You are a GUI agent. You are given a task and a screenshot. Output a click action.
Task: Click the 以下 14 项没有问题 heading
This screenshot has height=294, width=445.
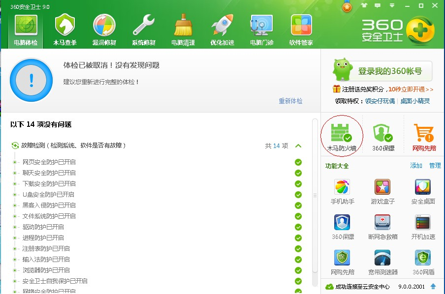click(x=41, y=124)
